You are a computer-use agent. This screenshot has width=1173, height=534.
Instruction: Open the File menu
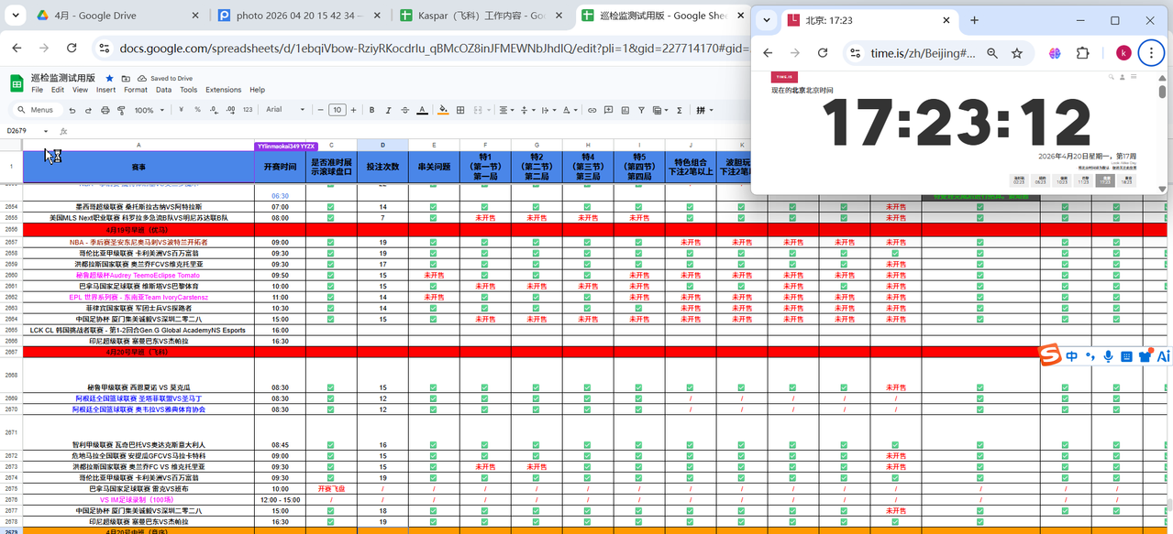click(37, 90)
